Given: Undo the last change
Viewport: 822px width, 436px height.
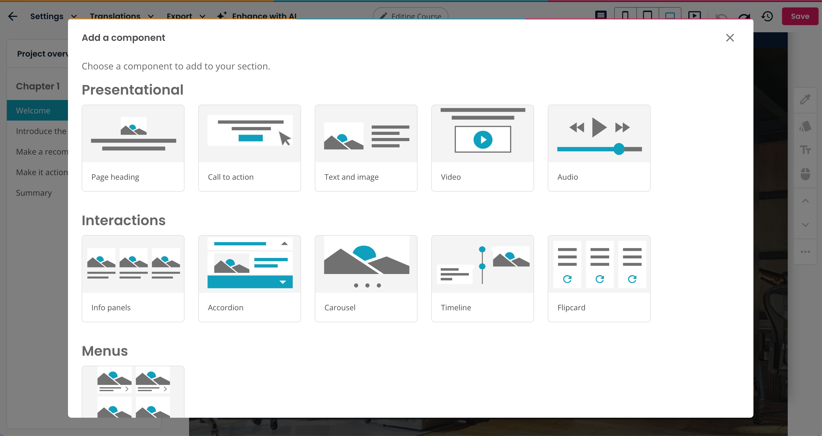Looking at the screenshot, I should click(x=721, y=16).
